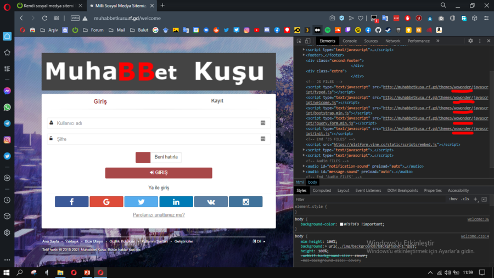Expand the footer element node
The width and height of the screenshot is (494, 278).
pyautogui.click(x=304, y=55)
